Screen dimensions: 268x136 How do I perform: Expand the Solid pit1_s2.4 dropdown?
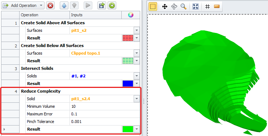(x=137, y=99)
